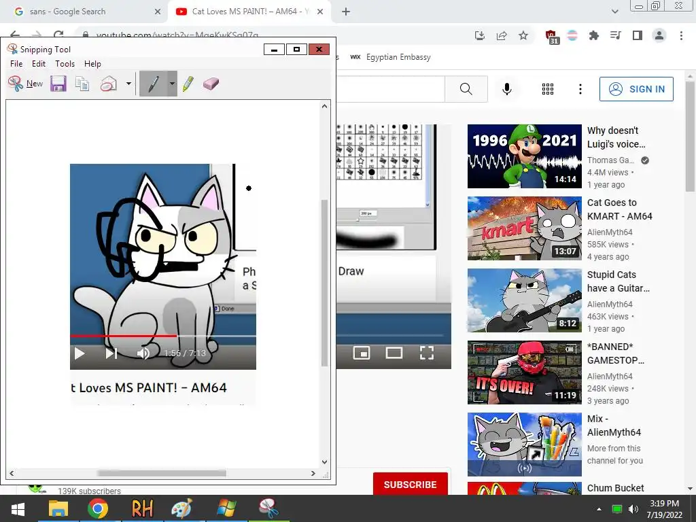
Task: Click the YouTube page vertical scrollbar
Action: [x=690, y=135]
